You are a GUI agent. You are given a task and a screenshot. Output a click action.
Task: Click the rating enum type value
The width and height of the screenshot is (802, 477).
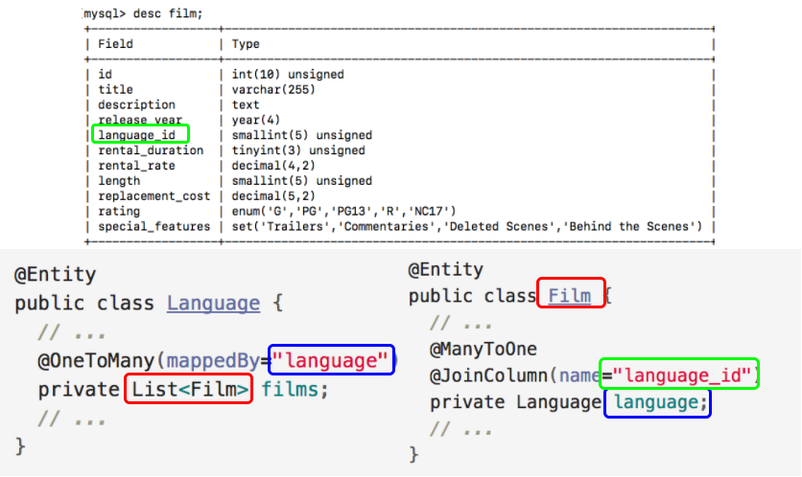tap(343, 211)
